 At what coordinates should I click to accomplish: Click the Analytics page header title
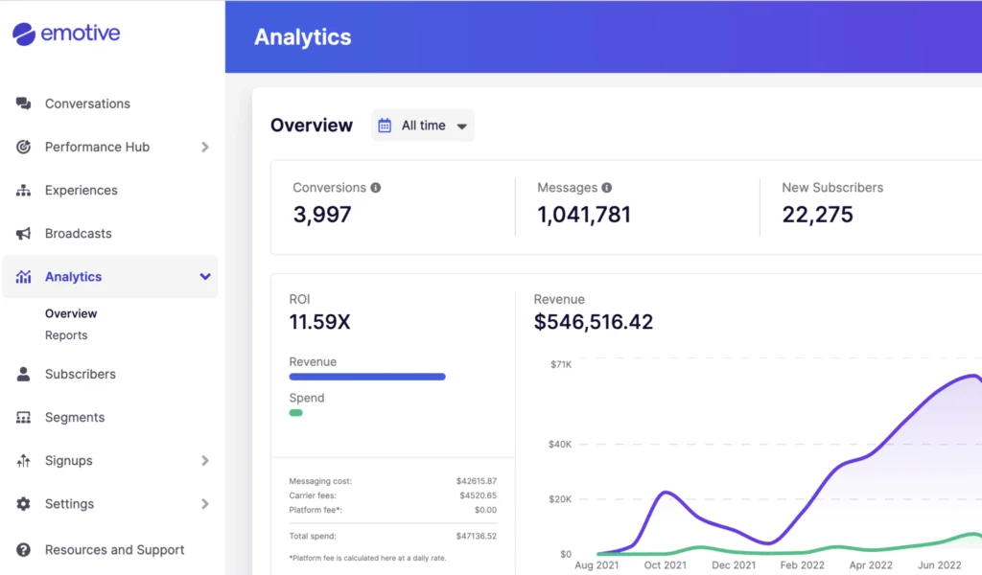point(302,37)
